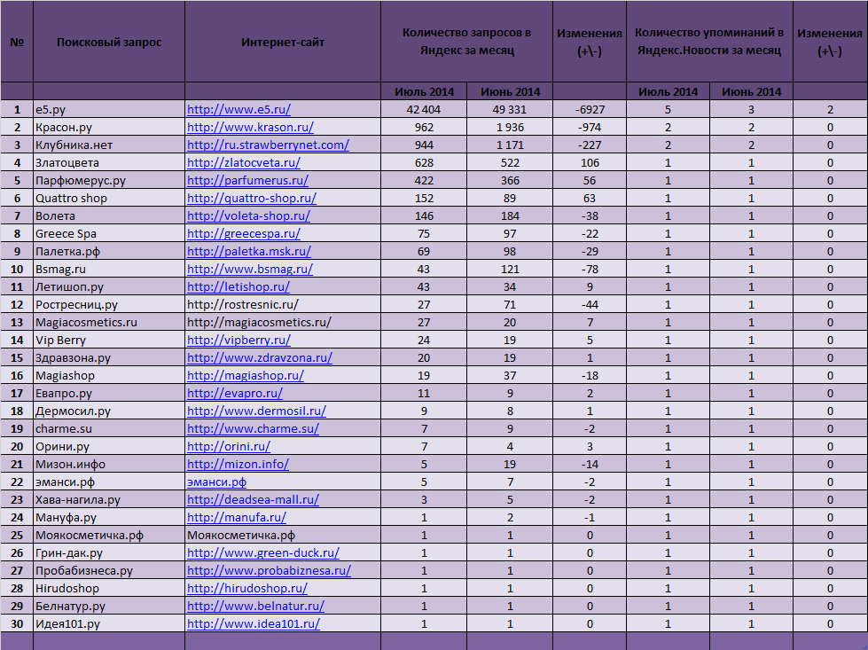
Task: Click the 1 171 value cell
Action: pyautogui.click(x=510, y=145)
